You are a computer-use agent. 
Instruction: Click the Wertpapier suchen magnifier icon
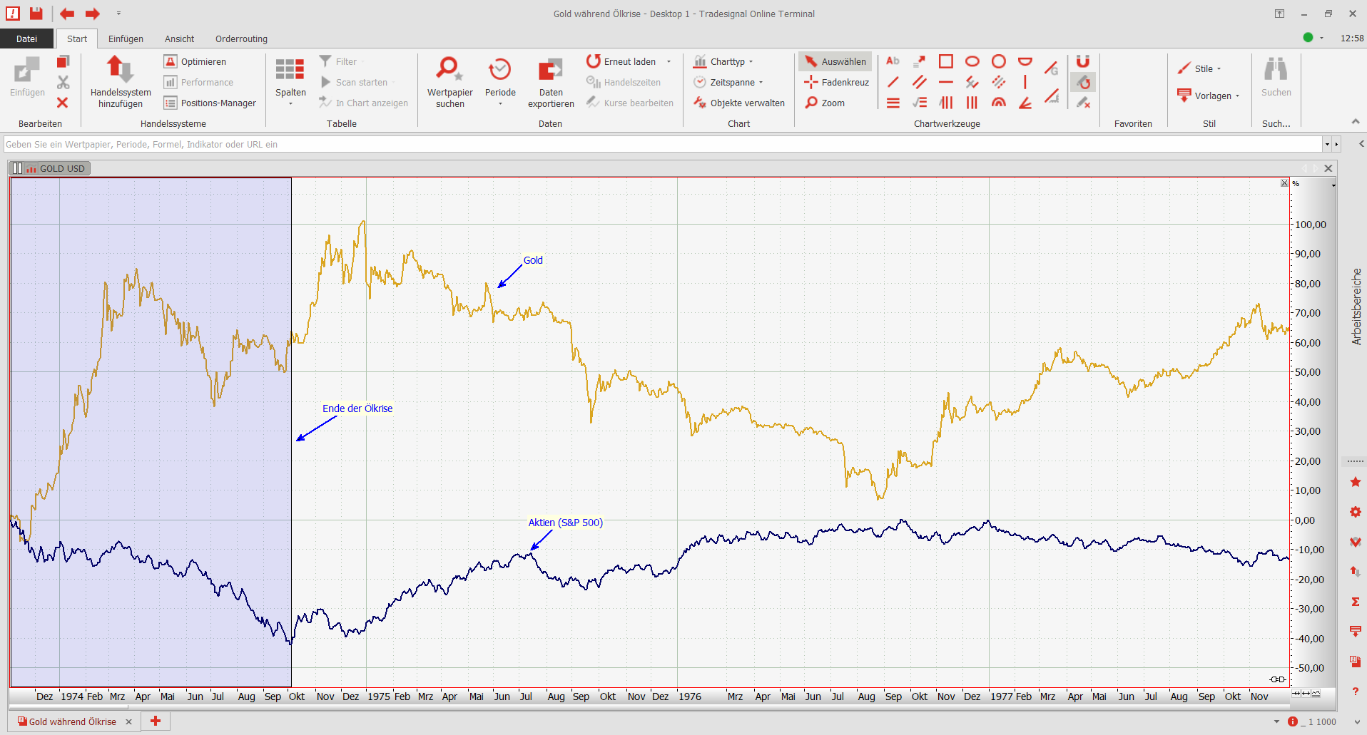pos(449,70)
